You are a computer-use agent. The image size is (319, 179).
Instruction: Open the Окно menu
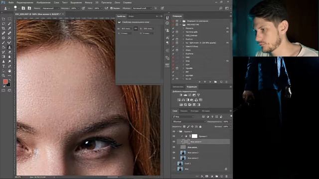pyautogui.click(x=118, y=2)
